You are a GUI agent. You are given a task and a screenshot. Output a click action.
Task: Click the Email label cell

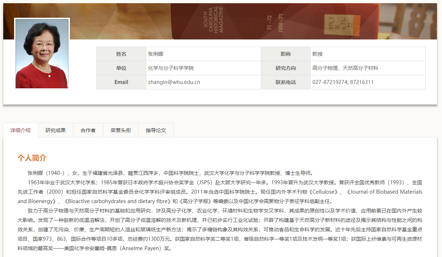121,82
